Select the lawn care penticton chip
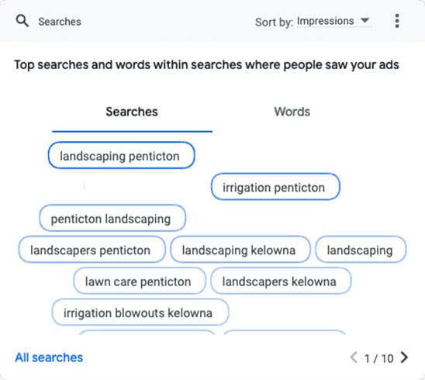 coord(140,281)
